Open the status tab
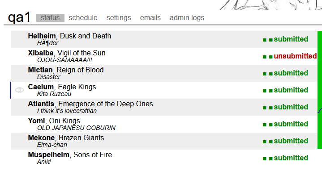 [50, 18]
